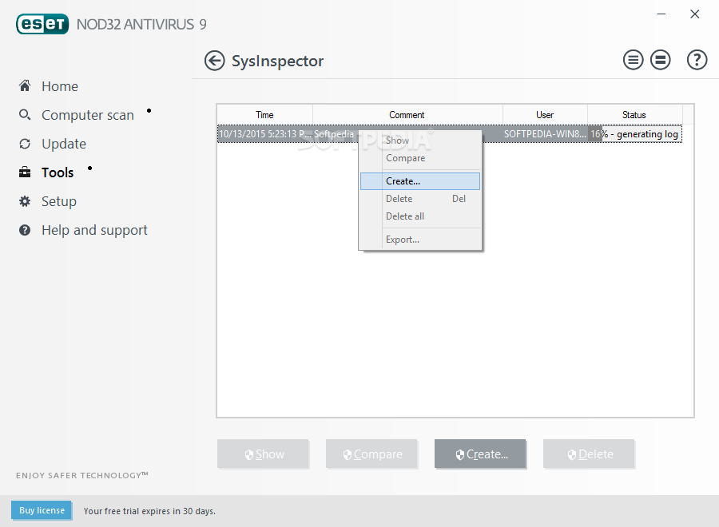Click the ESET logo
This screenshot has height=527, width=719.
tap(42, 24)
